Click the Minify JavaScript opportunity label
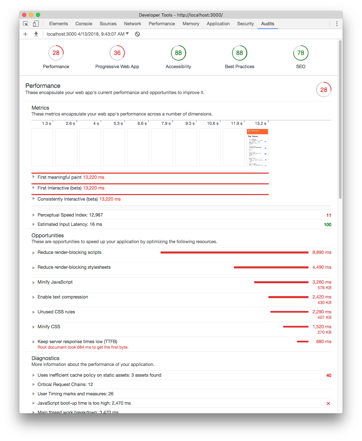 point(55,282)
